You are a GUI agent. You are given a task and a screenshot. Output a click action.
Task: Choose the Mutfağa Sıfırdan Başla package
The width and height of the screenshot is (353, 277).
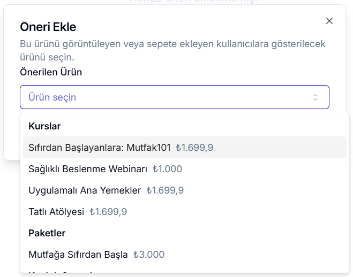point(78,255)
